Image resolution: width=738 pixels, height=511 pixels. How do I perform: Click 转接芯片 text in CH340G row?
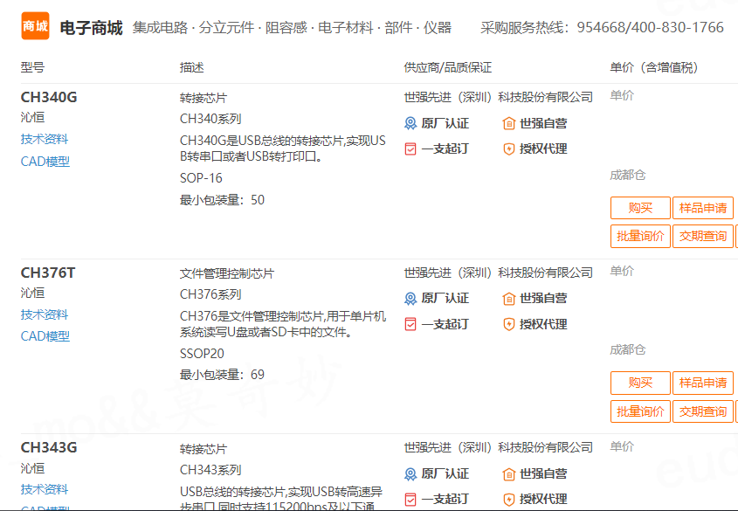click(x=203, y=98)
